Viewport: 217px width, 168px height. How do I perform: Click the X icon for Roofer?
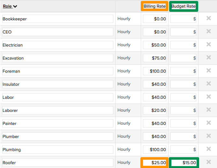tap(209, 162)
